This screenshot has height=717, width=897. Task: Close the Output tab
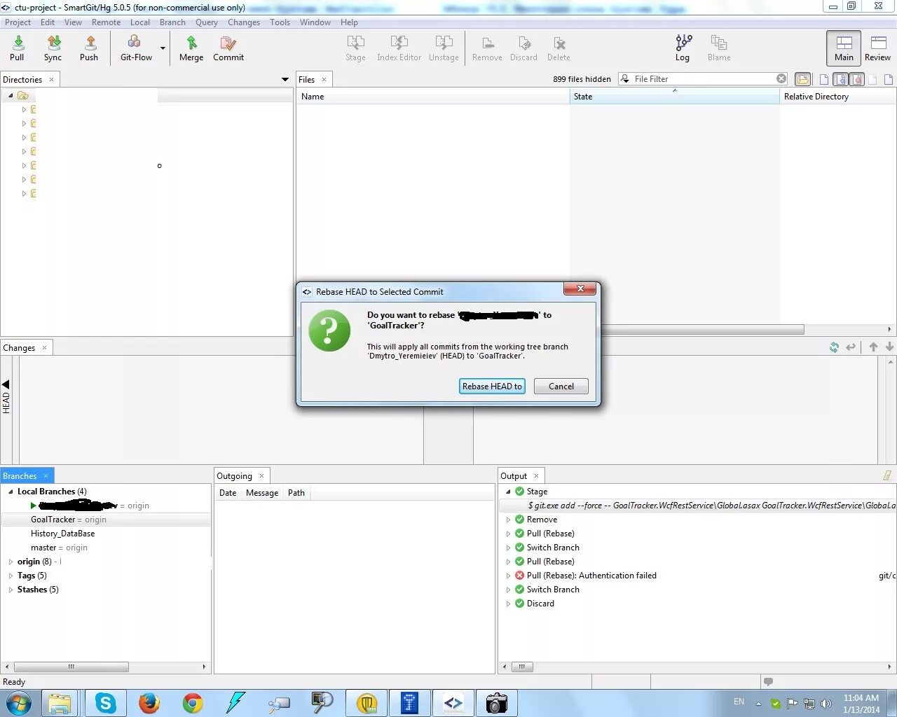536,476
